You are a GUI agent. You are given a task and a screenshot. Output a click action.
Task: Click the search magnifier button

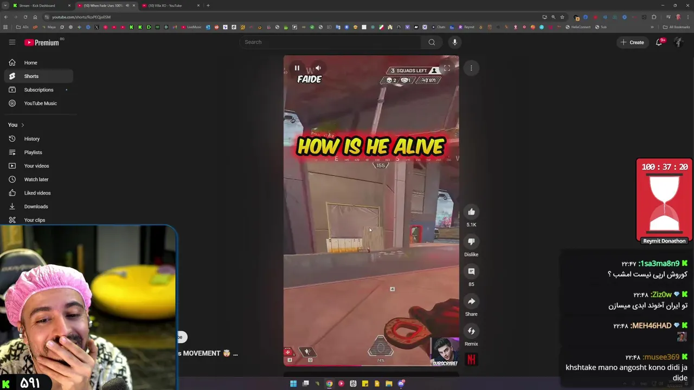pos(432,42)
